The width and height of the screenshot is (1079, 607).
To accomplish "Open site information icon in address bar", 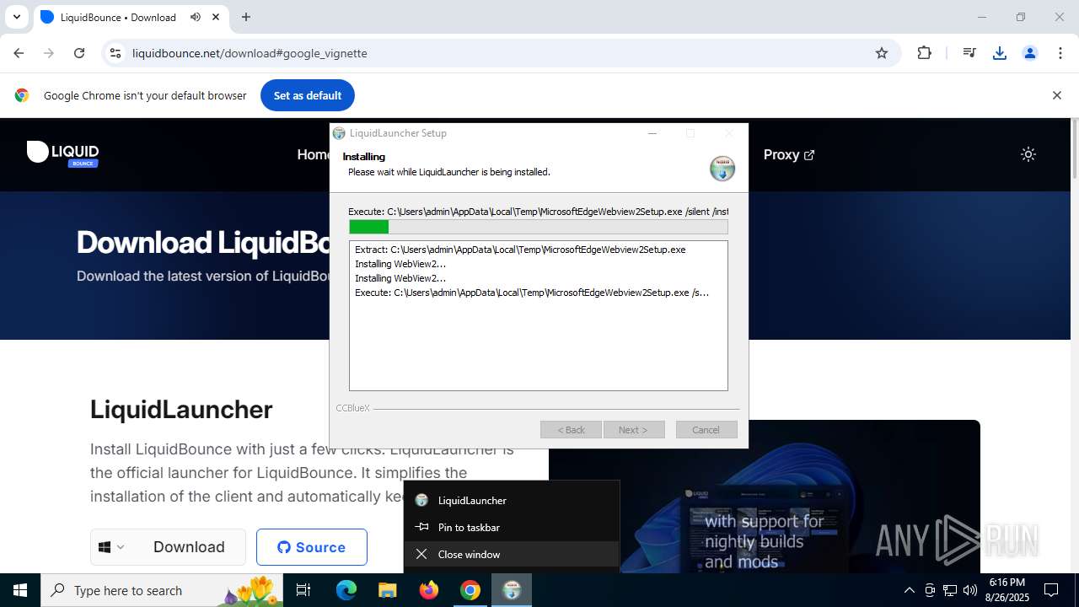I will click(x=115, y=53).
